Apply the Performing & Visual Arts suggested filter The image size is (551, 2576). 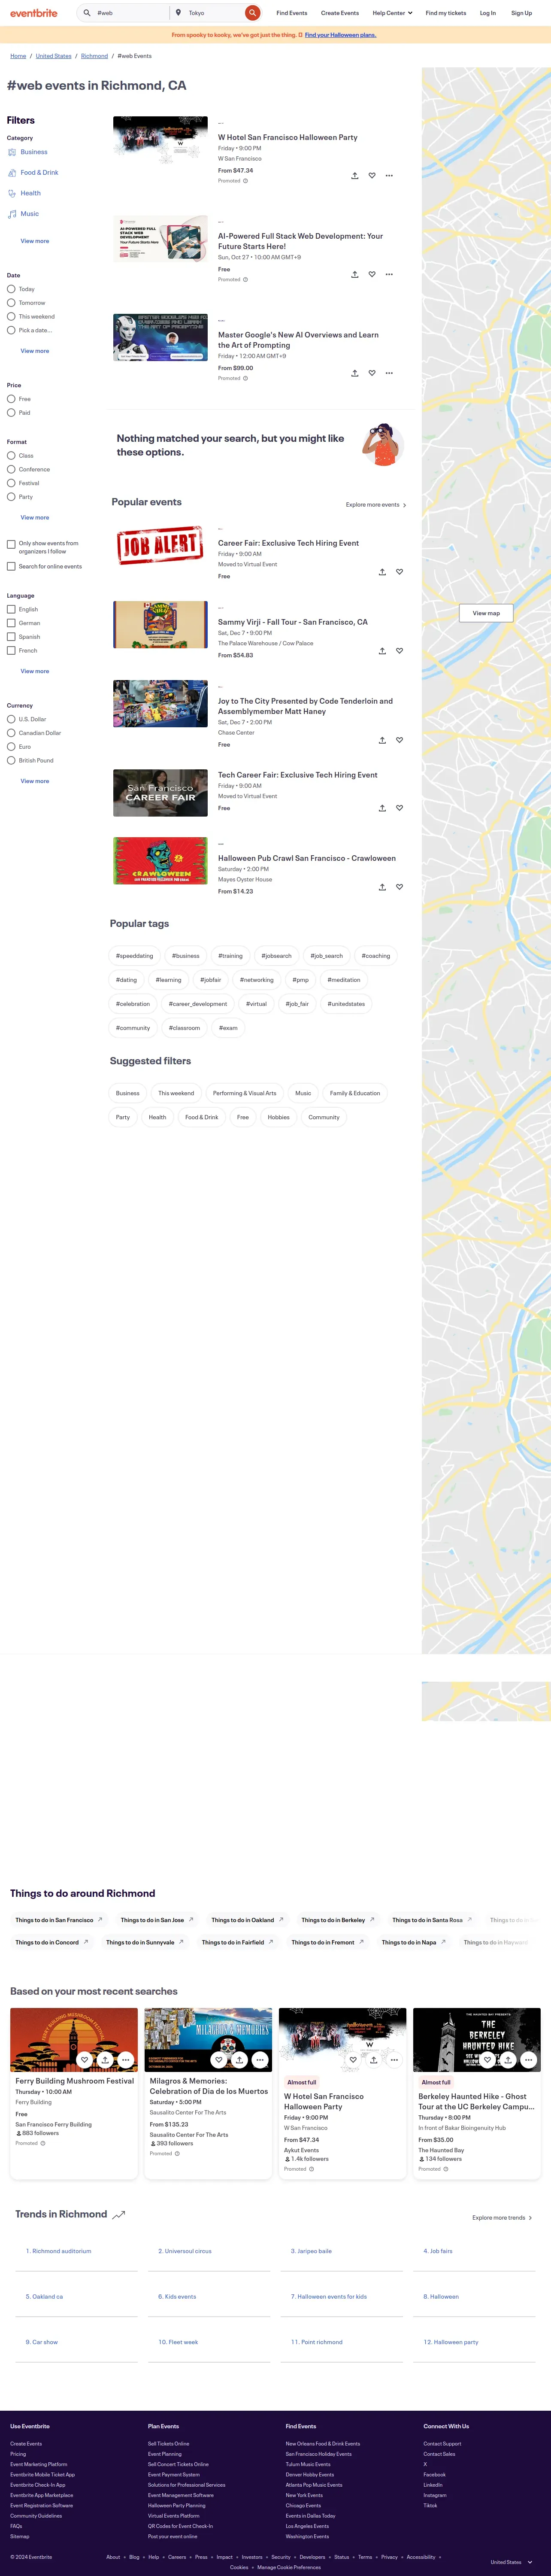point(244,1093)
